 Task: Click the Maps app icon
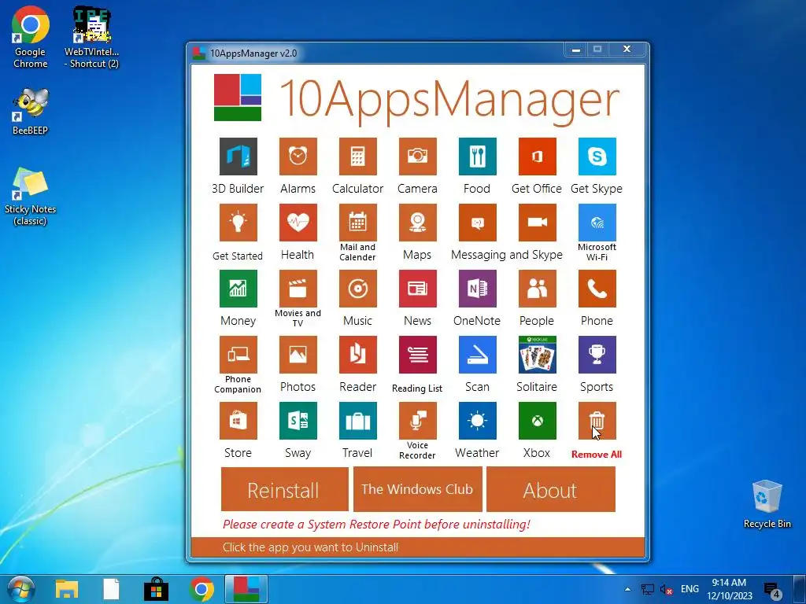click(x=417, y=223)
